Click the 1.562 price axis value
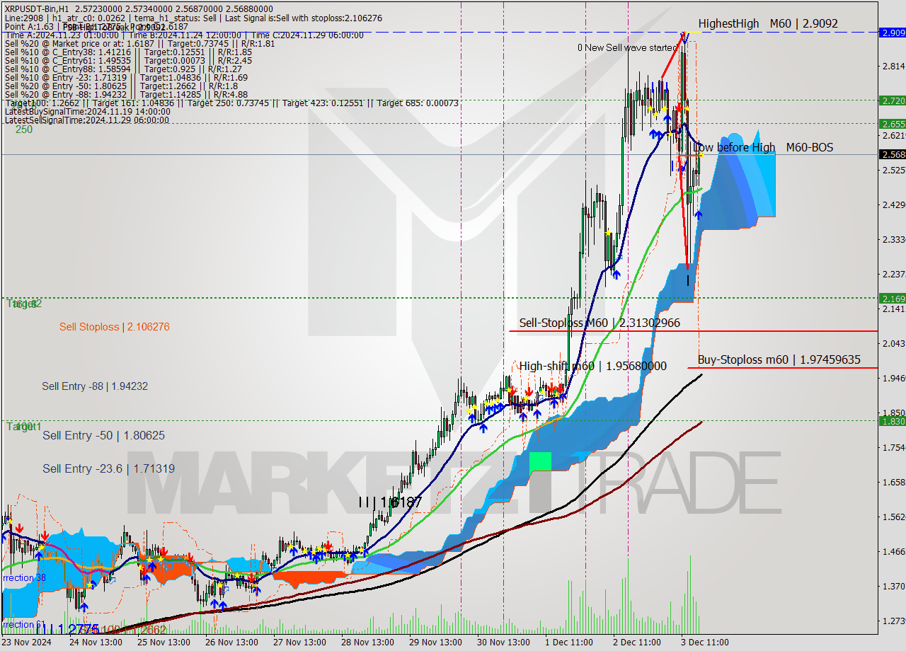The image size is (906, 651). coord(893,517)
